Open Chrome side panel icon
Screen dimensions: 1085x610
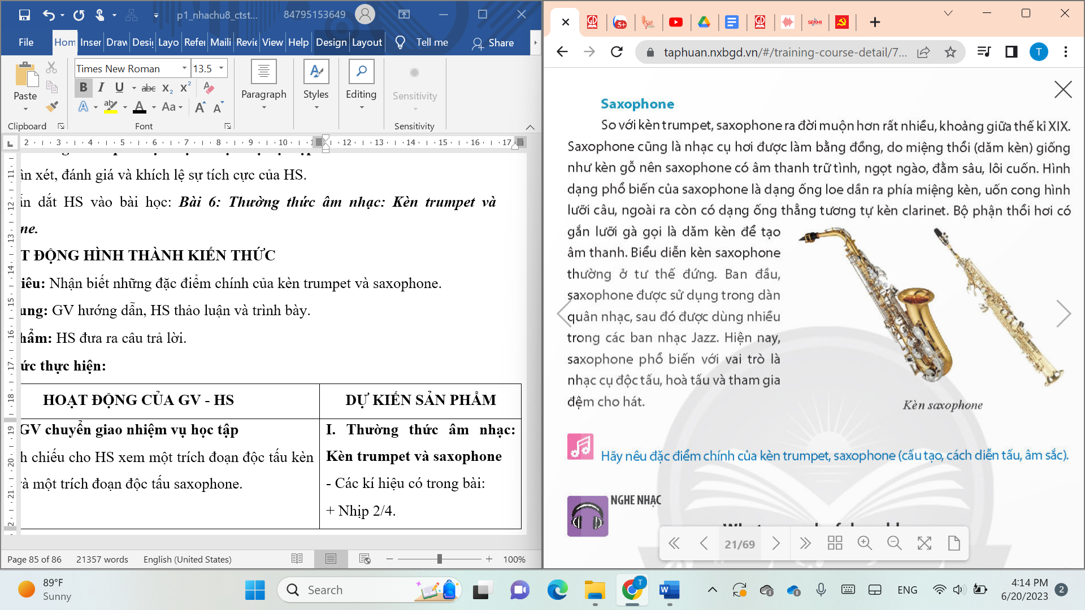[1012, 52]
